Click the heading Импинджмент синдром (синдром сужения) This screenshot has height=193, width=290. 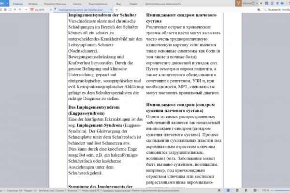point(180,108)
